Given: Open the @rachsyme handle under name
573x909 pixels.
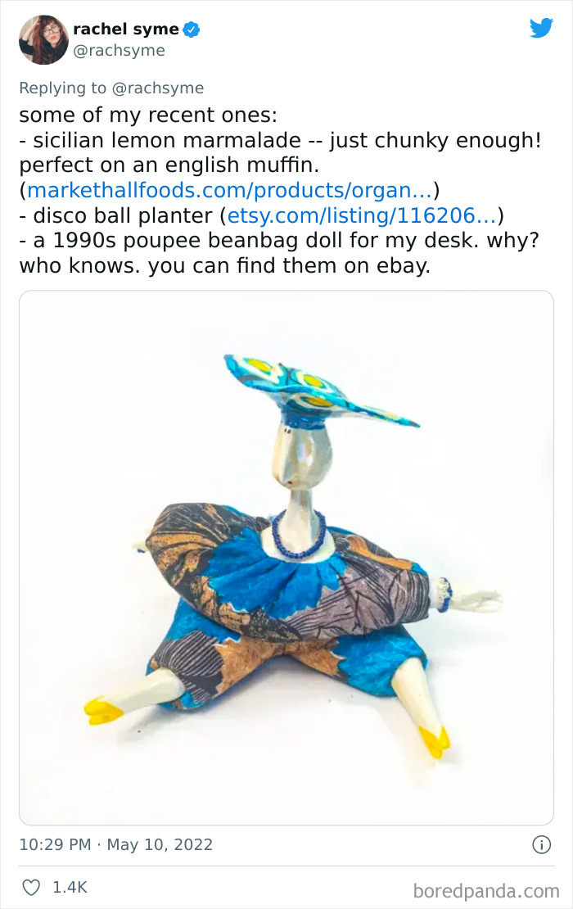Looking at the screenshot, I should click(x=119, y=51).
